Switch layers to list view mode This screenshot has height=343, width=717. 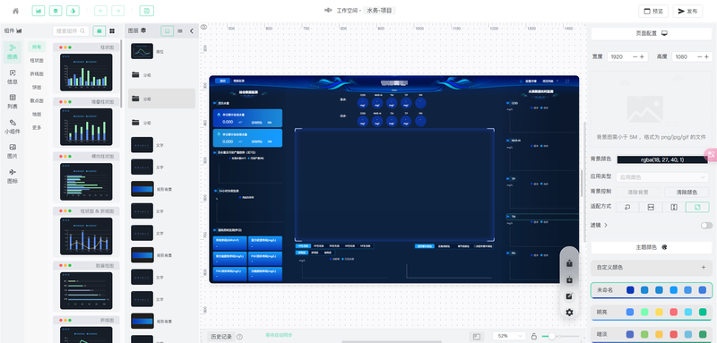pyautogui.click(x=180, y=31)
